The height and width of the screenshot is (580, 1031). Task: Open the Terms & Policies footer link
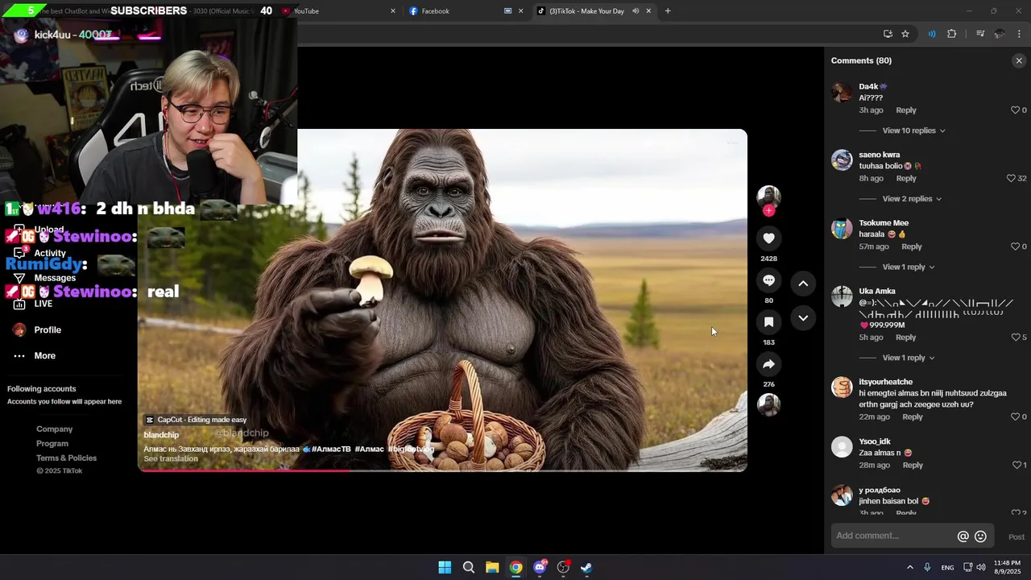tap(66, 458)
